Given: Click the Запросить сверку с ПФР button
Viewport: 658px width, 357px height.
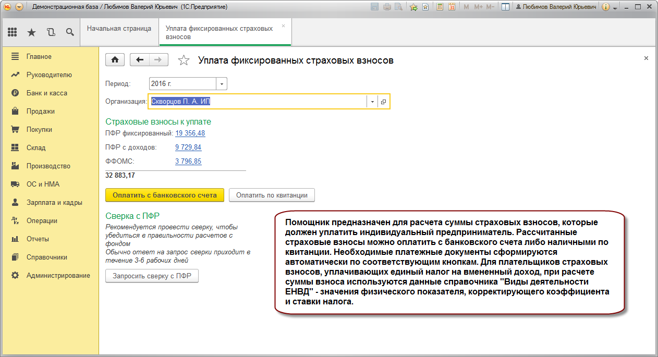Looking at the screenshot, I should point(152,276).
